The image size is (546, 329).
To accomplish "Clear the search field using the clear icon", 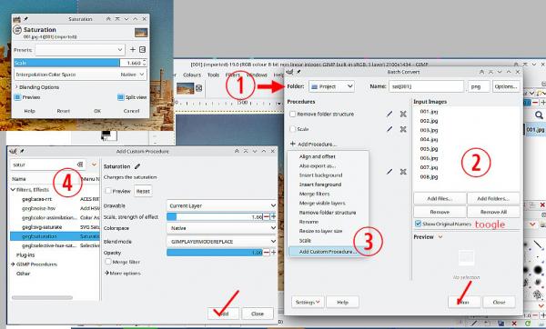I will 80,164.
